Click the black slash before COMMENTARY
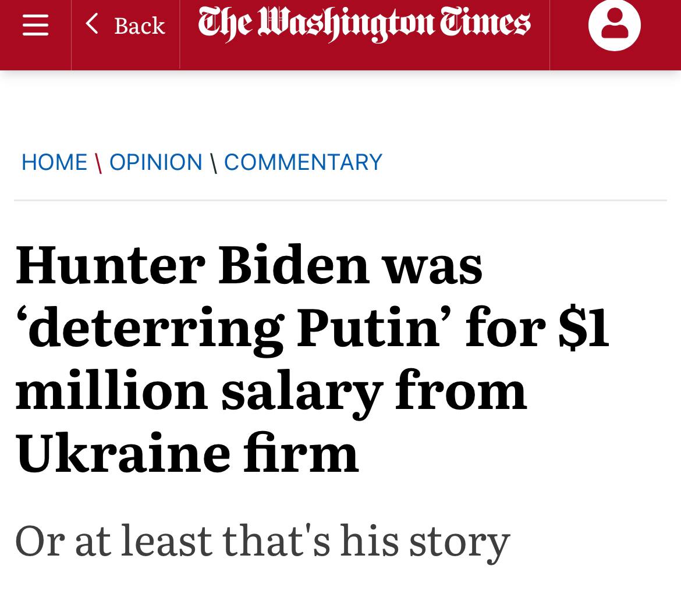 coord(214,162)
